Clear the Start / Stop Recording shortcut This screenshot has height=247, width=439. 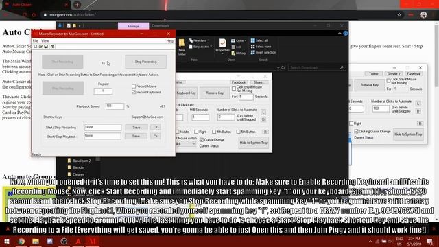click(156, 127)
